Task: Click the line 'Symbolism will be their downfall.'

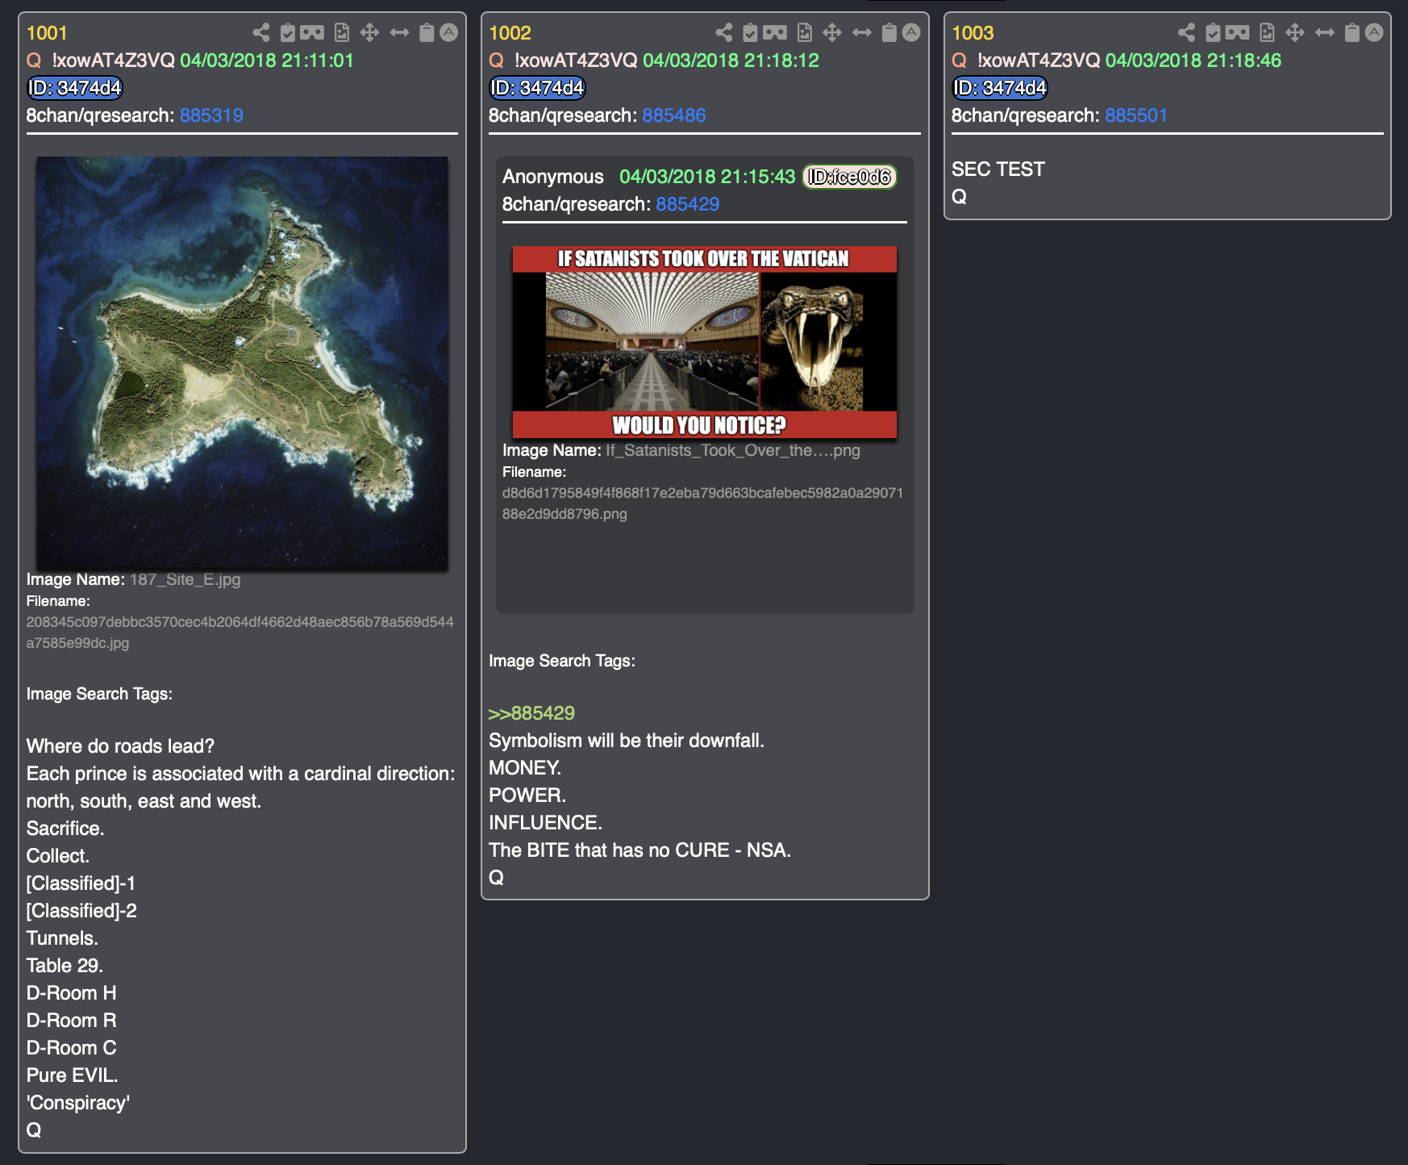Action: click(x=627, y=741)
